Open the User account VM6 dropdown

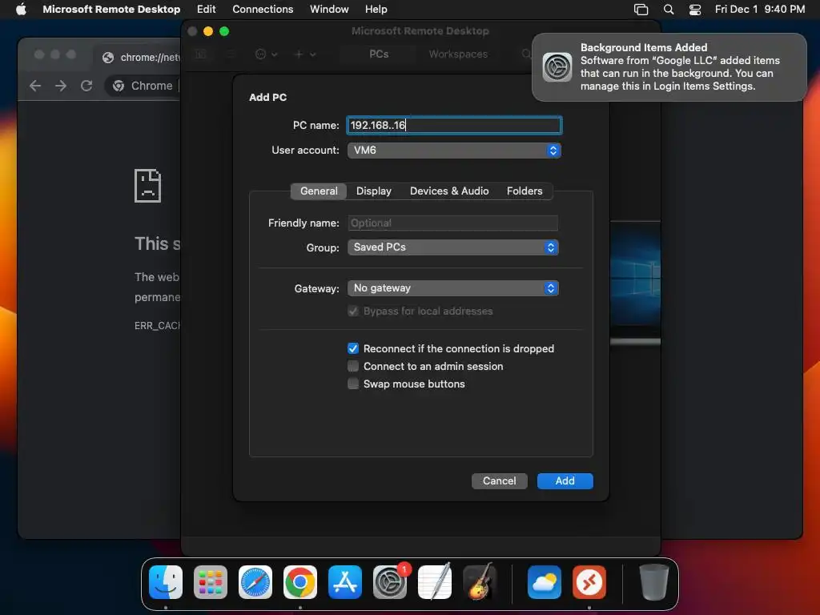point(454,151)
